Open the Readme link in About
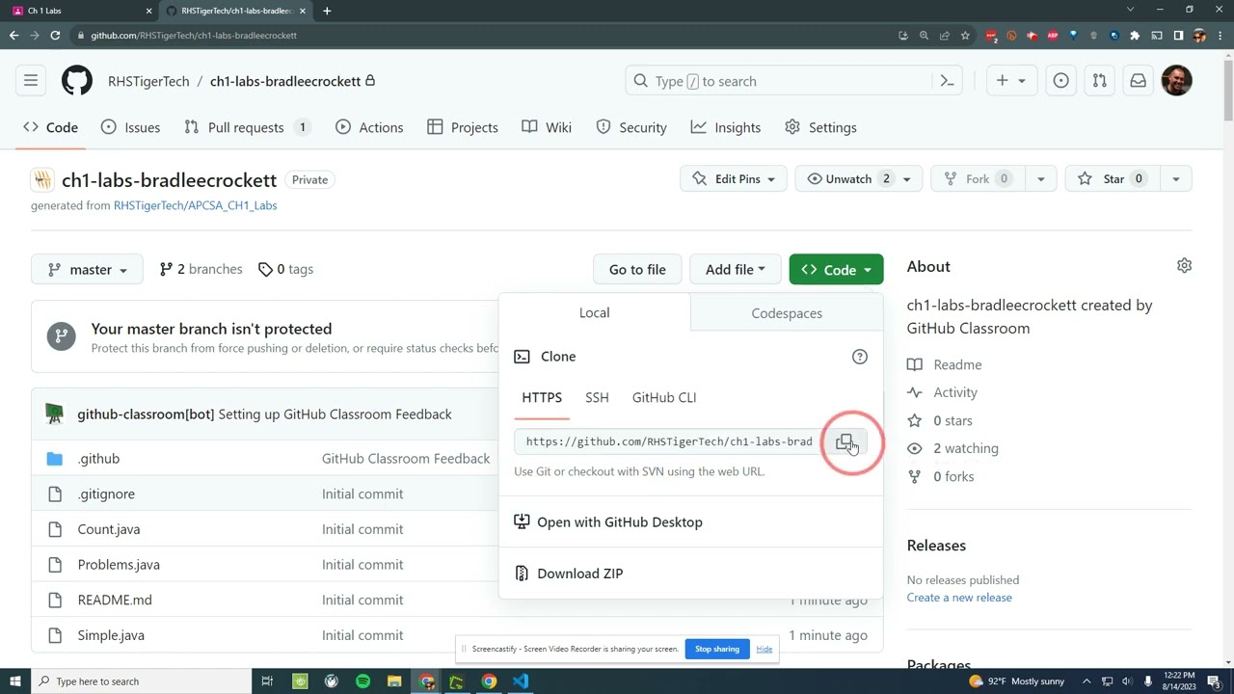 [957, 364]
